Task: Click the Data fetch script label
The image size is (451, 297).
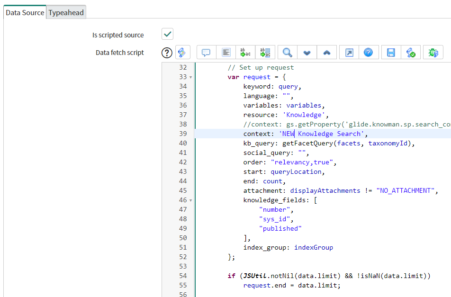Action: [x=120, y=53]
